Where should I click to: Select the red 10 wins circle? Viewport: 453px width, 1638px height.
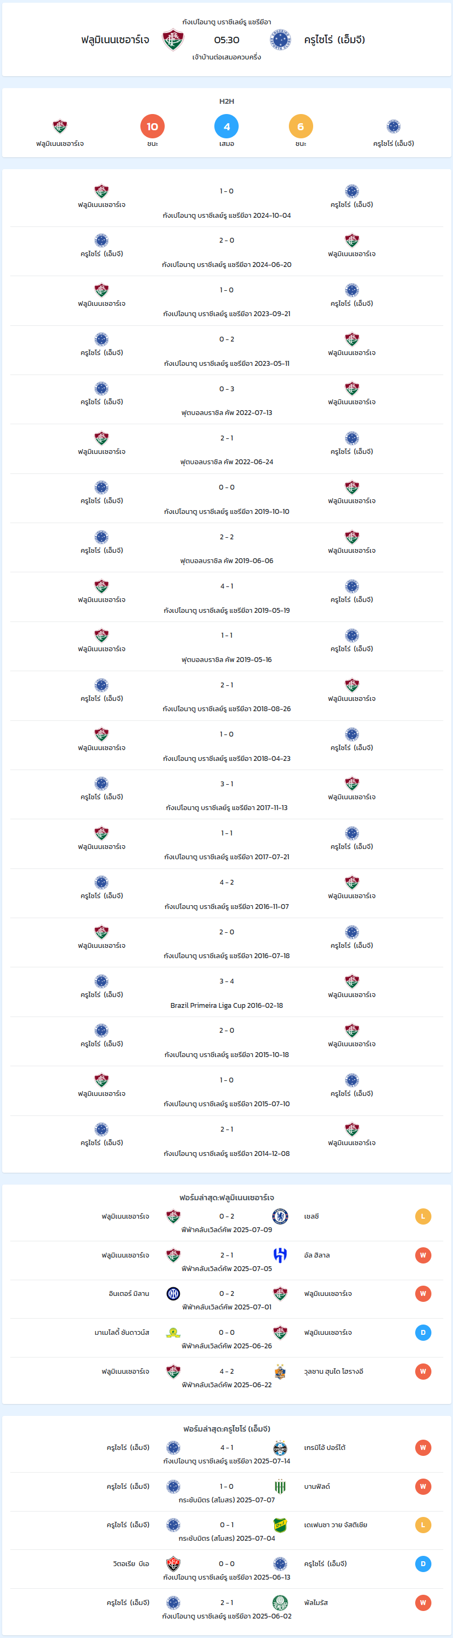[152, 126]
